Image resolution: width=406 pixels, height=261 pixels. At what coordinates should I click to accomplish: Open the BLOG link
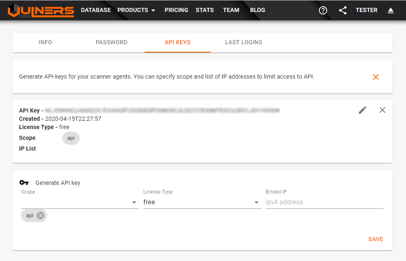258,10
